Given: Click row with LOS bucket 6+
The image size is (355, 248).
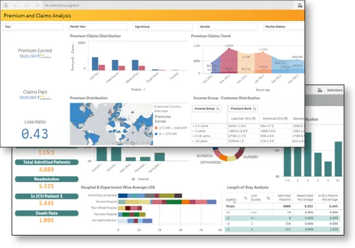Looking at the screenshot, I should (x=283, y=218).
